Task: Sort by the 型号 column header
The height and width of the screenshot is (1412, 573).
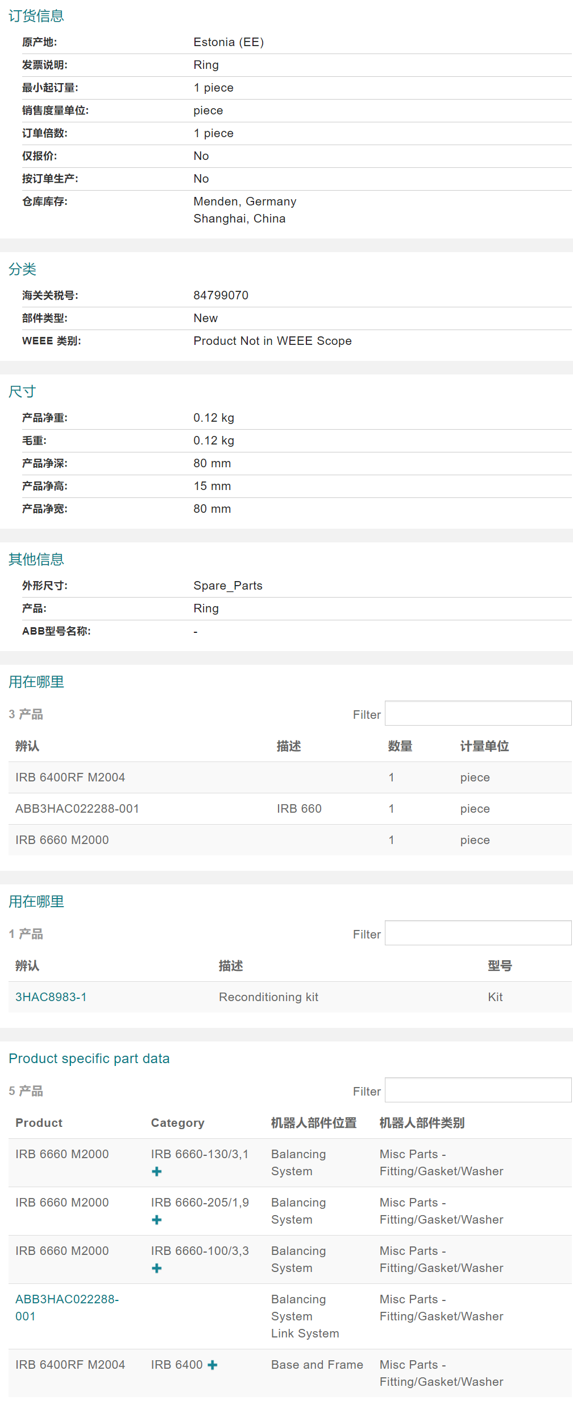Action: pyautogui.click(x=500, y=966)
